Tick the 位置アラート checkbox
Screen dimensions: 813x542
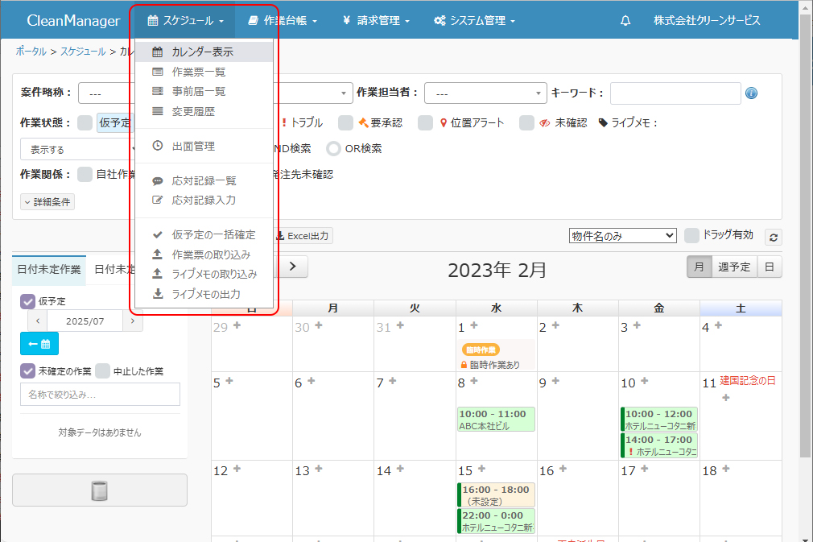coord(426,122)
